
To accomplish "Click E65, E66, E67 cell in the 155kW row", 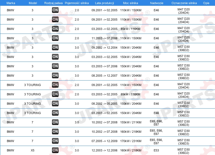I will pyautogui.click(x=156, y=123).
